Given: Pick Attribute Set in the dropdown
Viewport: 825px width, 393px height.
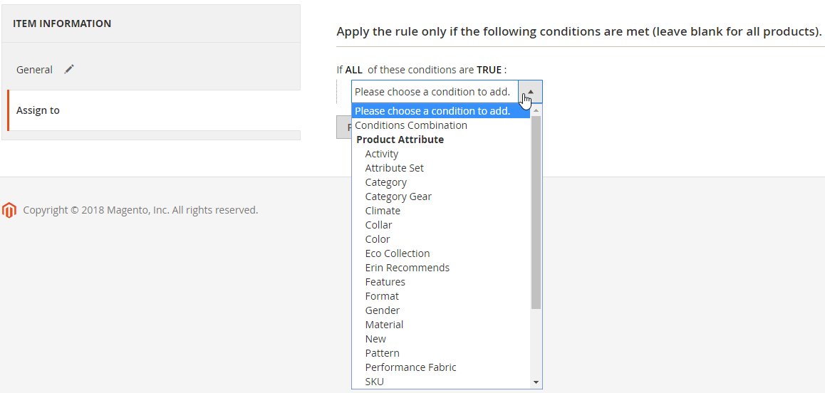Looking at the screenshot, I should click(394, 168).
